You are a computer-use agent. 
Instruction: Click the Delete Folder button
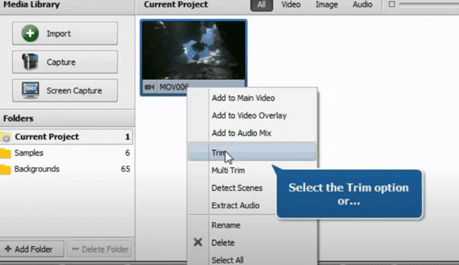pyautogui.click(x=100, y=249)
